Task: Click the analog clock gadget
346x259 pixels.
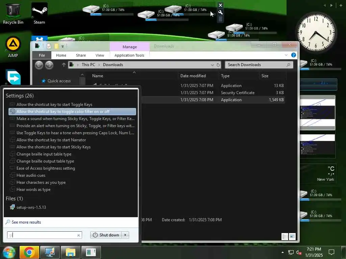Action: pyautogui.click(x=316, y=32)
